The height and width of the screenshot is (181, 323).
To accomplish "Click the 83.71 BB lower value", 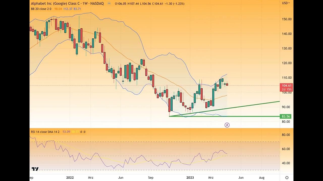I will tap(77, 9).
